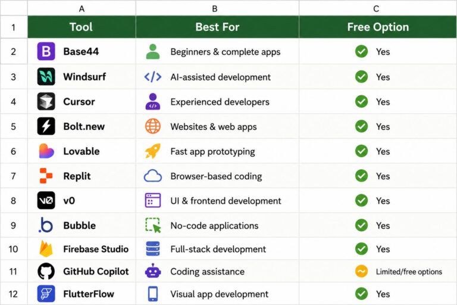
Task: Click the "UI & frontend development" text
Action: tap(226, 201)
